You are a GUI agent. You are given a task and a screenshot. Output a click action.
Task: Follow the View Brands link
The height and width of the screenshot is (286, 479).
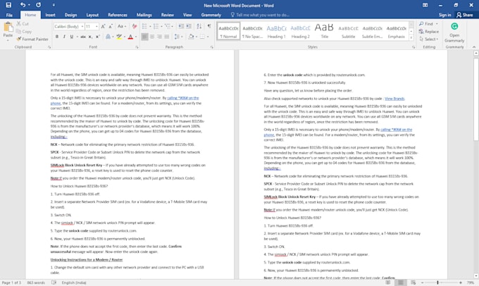point(394,99)
